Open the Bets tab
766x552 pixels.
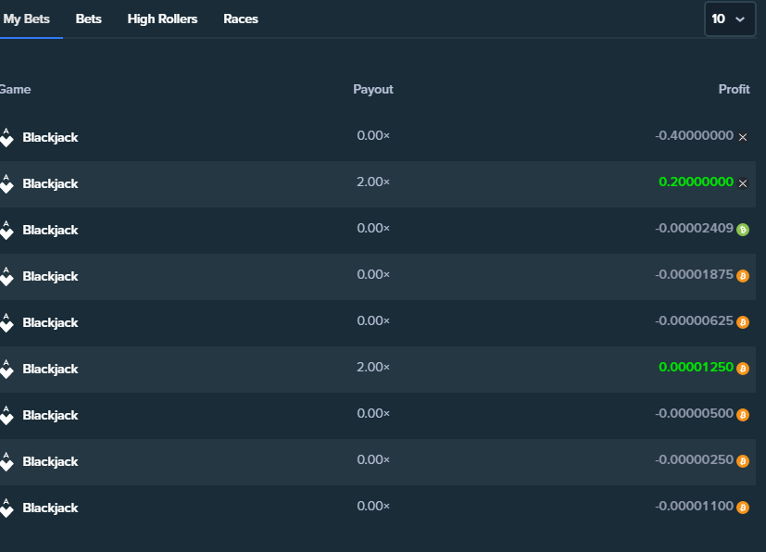click(89, 19)
